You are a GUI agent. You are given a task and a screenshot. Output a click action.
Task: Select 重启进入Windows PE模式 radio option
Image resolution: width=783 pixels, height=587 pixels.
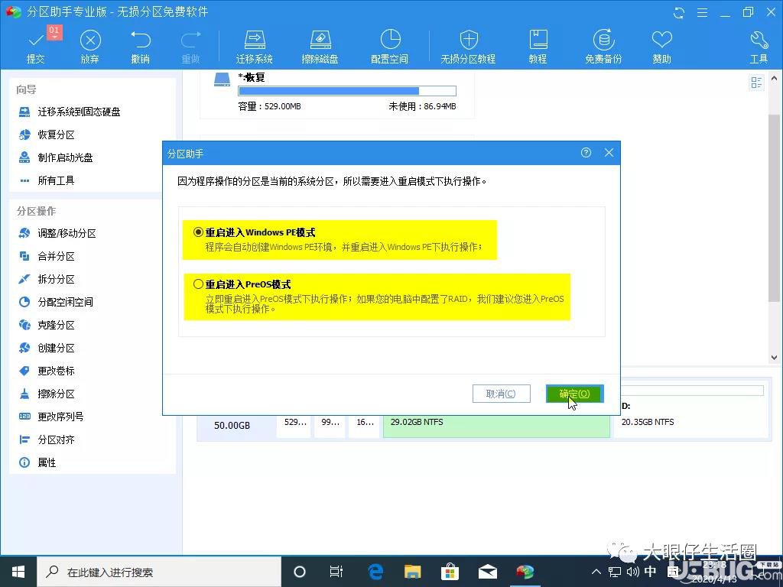click(197, 232)
